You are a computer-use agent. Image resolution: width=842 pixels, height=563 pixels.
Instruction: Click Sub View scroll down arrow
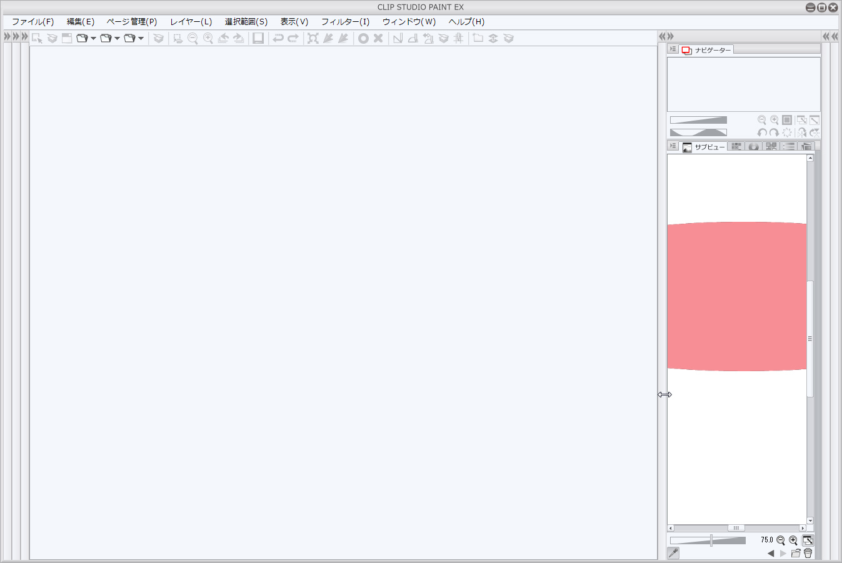[810, 521]
